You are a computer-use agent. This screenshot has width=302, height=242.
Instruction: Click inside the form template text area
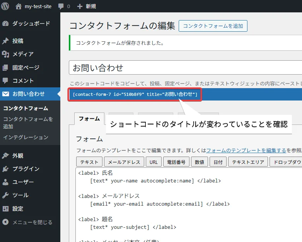(x=189, y=205)
